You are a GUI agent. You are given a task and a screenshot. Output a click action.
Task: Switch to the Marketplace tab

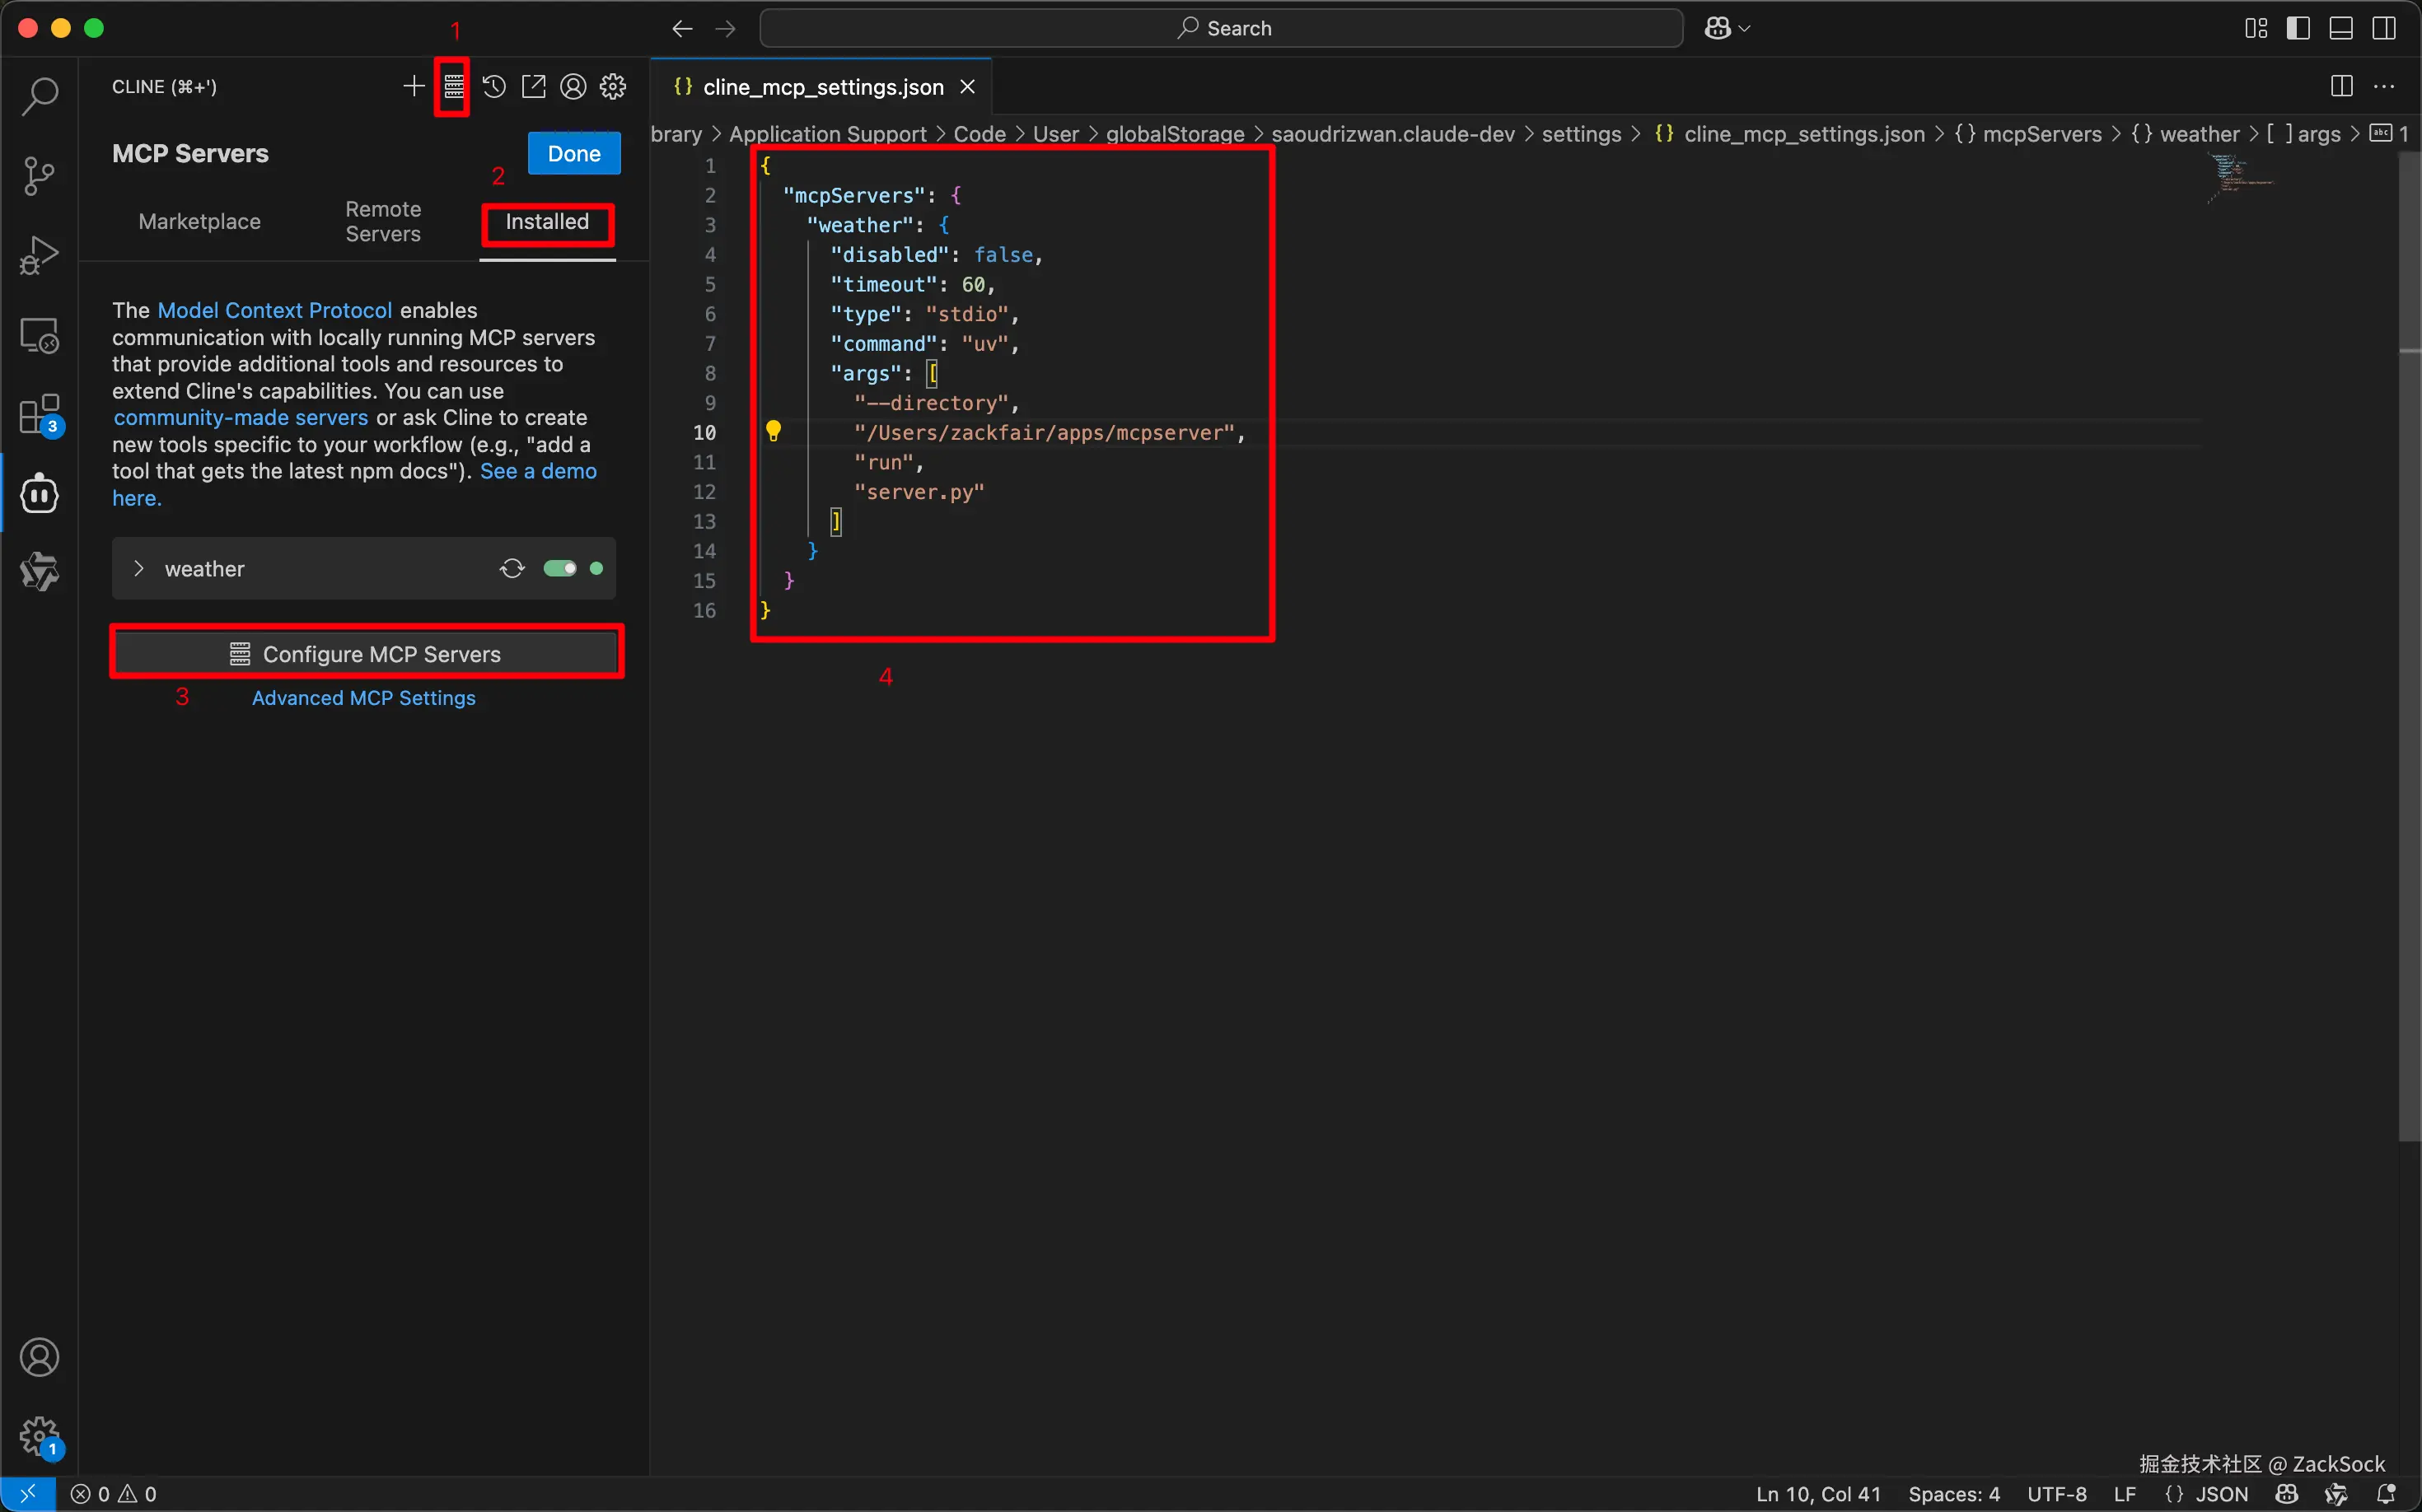(199, 222)
